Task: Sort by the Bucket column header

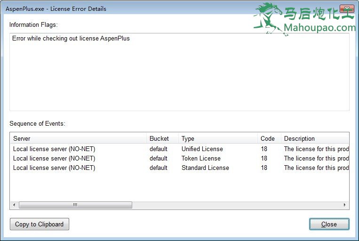Action: (x=162, y=138)
